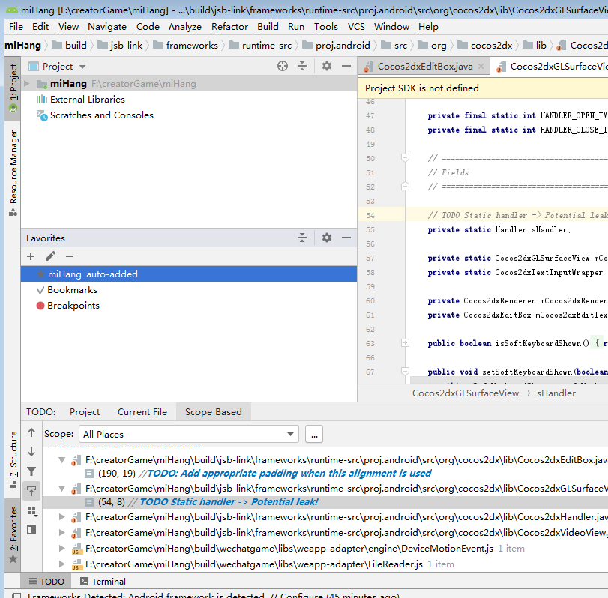Screen dimensions: 608x598
Task: Fold setSoftKeyboardShown method at line 67
Action: [x=405, y=371]
